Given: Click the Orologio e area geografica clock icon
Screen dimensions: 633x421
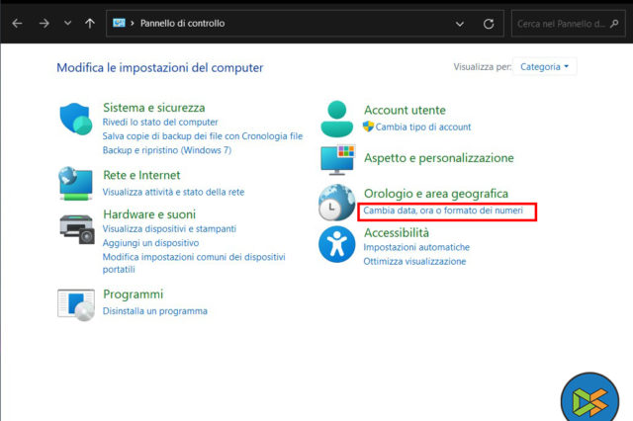Looking at the screenshot, I should 336,203.
